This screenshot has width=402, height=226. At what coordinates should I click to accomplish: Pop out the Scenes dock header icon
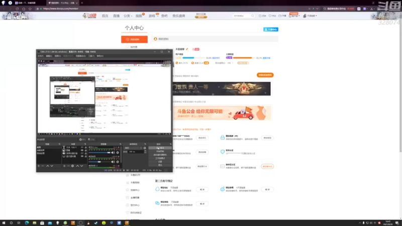click(x=59, y=144)
